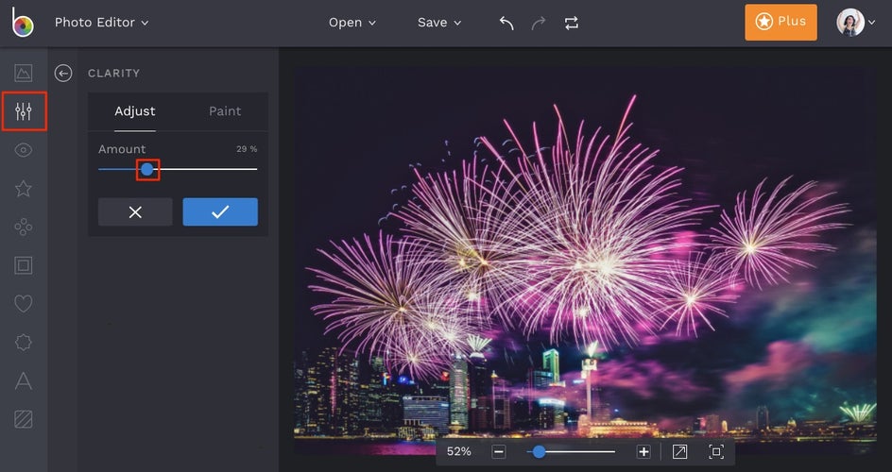Zoom out with the minus button
The height and width of the screenshot is (472, 892).
[x=498, y=451]
